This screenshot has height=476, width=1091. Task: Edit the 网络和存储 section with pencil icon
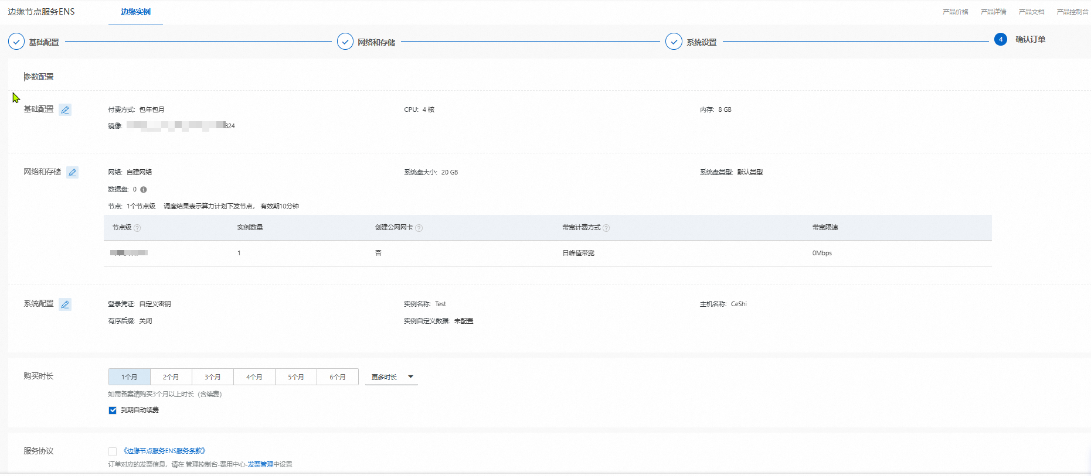72,172
